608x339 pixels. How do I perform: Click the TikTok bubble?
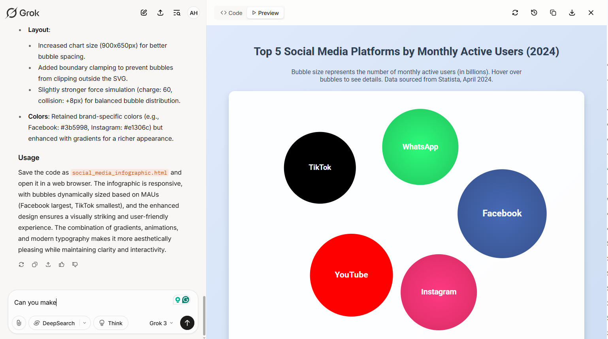pyautogui.click(x=320, y=168)
